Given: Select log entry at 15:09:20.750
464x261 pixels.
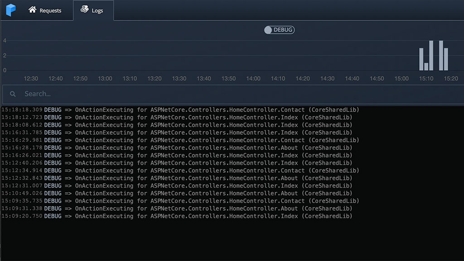Looking at the screenshot, I should click(x=177, y=216).
